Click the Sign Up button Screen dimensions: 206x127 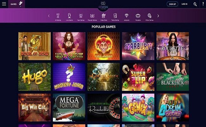click(172, 4)
